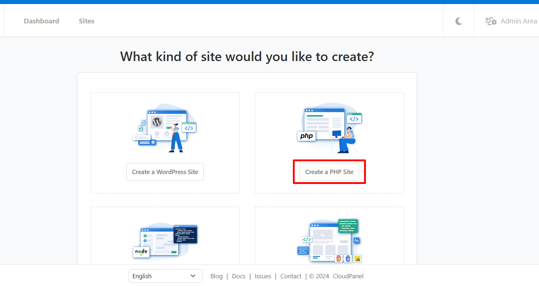Open the Sites menu item
The height and width of the screenshot is (286, 539).
tap(87, 21)
